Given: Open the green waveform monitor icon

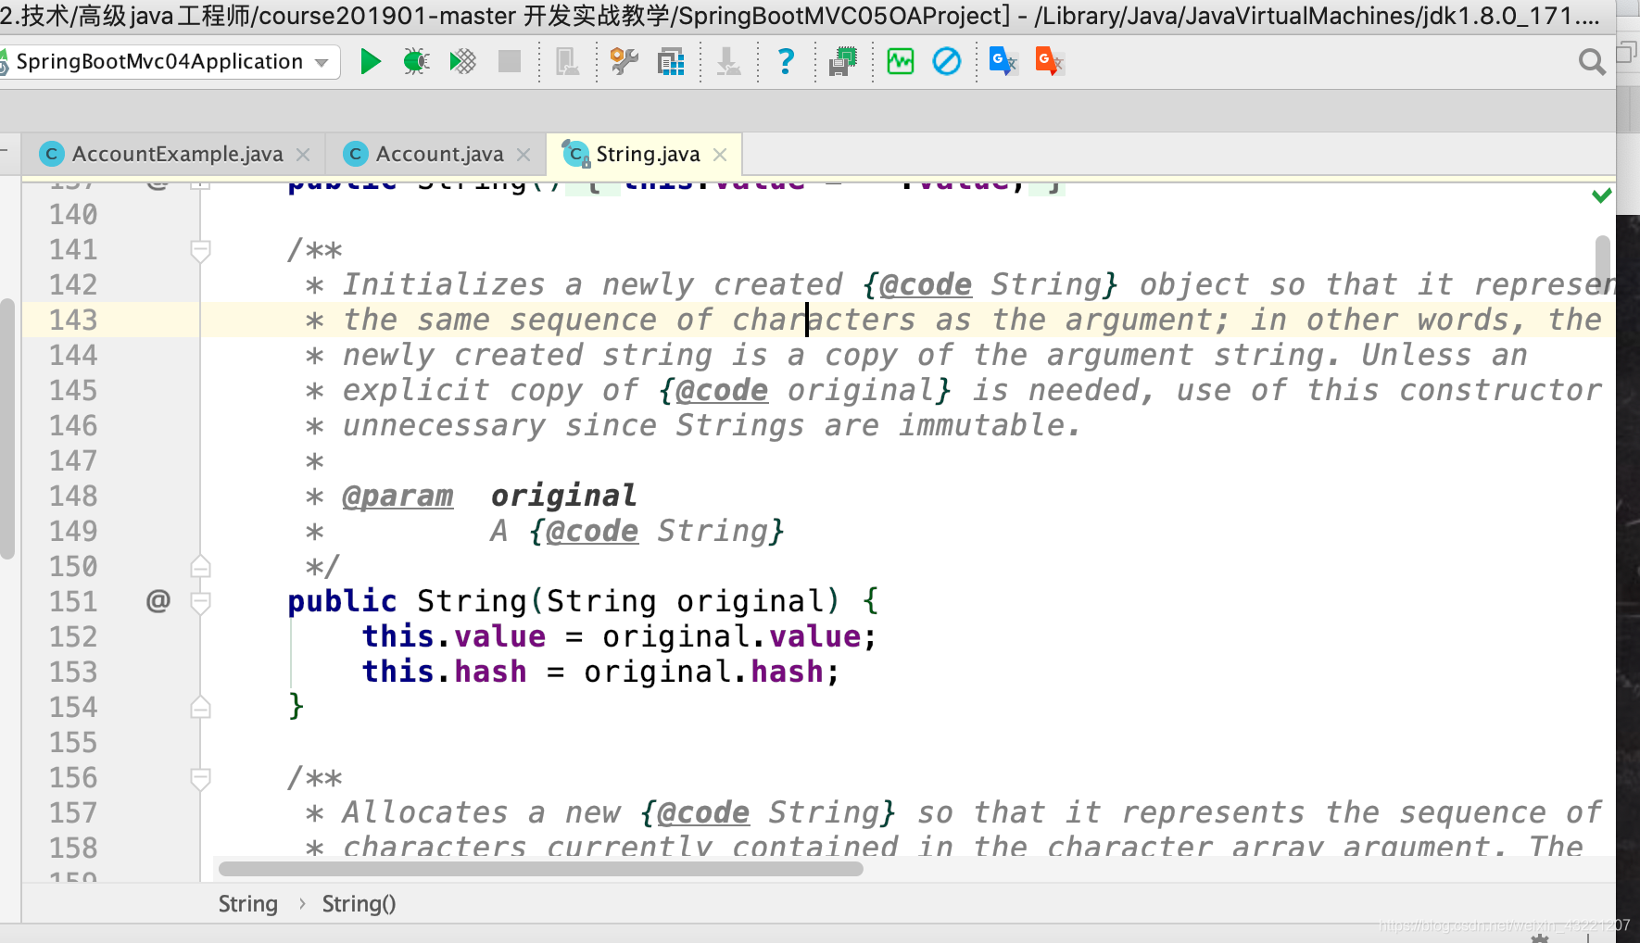Looking at the screenshot, I should [900, 62].
